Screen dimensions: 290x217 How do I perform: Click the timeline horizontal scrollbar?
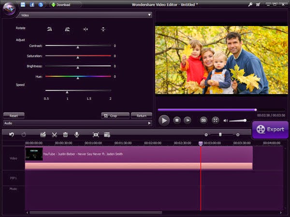[96, 213]
